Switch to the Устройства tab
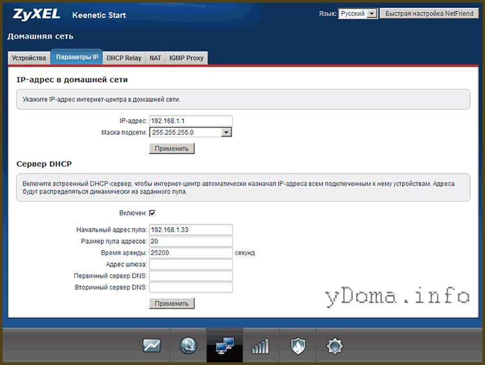485x365 pixels. click(x=28, y=58)
